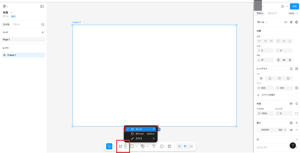Select the Comment tool
The height and width of the screenshot is (153, 300).
(161, 146)
